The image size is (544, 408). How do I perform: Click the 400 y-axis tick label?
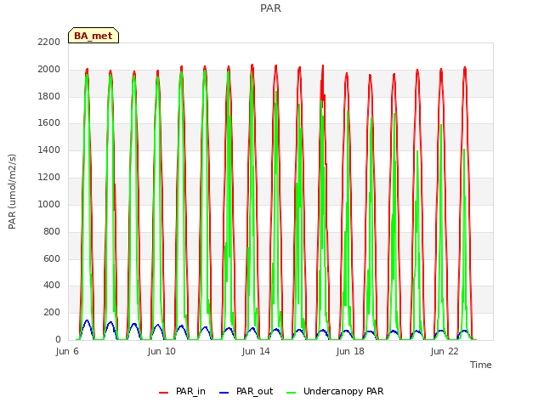pos(52,286)
